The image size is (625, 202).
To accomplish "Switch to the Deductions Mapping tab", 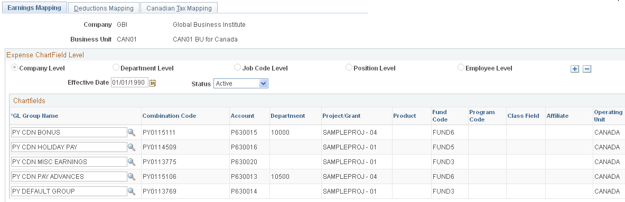I will pyautogui.click(x=104, y=8).
